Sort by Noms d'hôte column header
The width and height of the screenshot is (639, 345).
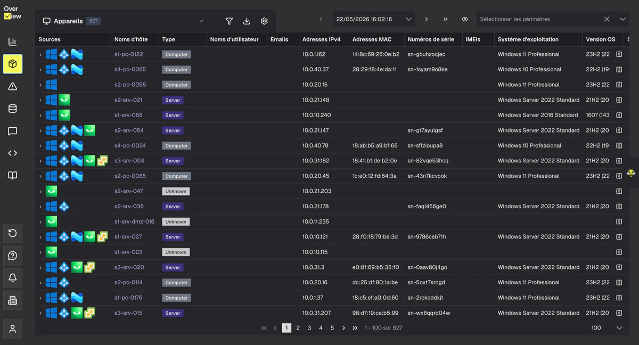(x=131, y=39)
